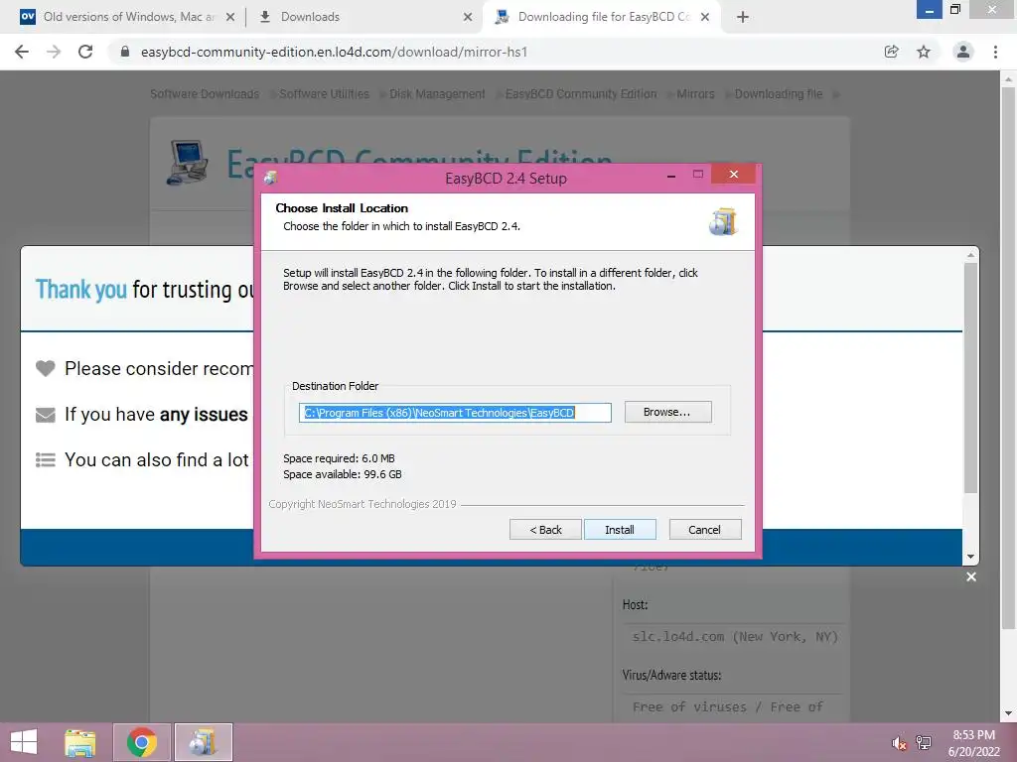Open Mirrors breadcrumb link
This screenshot has height=762, width=1017.
point(695,94)
